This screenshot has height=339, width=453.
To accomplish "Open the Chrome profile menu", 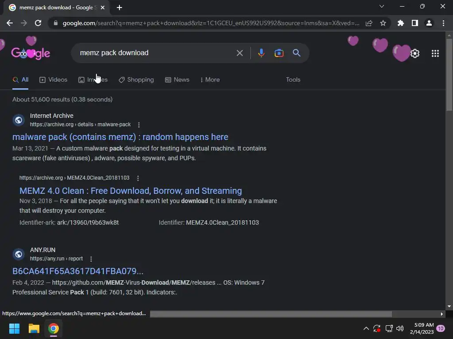I will coord(429,23).
